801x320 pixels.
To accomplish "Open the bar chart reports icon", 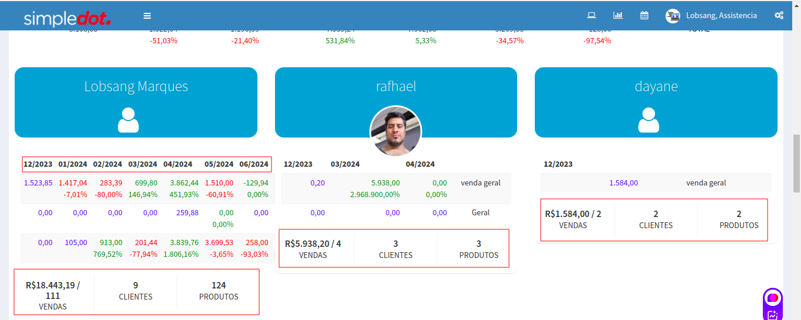I will pos(617,16).
